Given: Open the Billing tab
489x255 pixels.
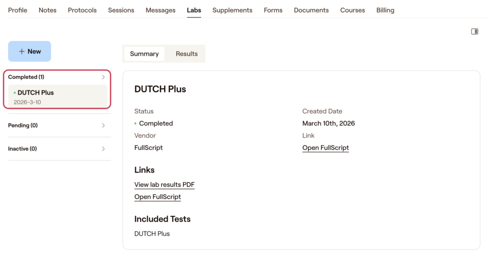Looking at the screenshot, I should [x=385, y=10].
